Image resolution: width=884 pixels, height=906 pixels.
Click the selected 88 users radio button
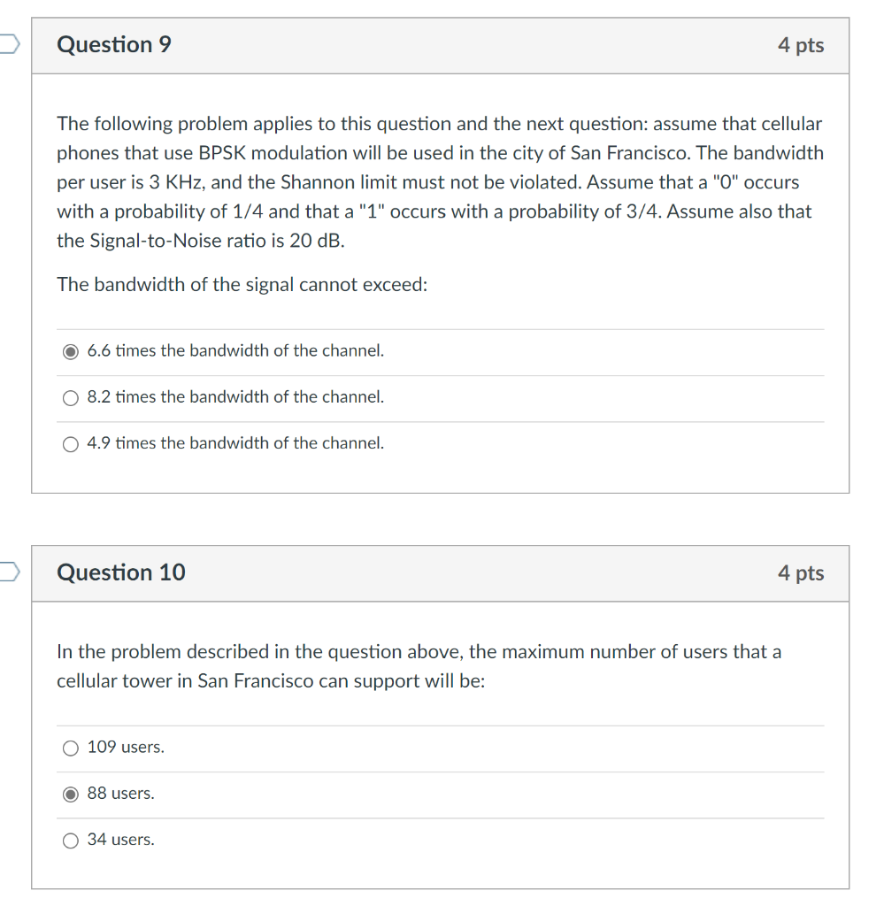[70, 794]
